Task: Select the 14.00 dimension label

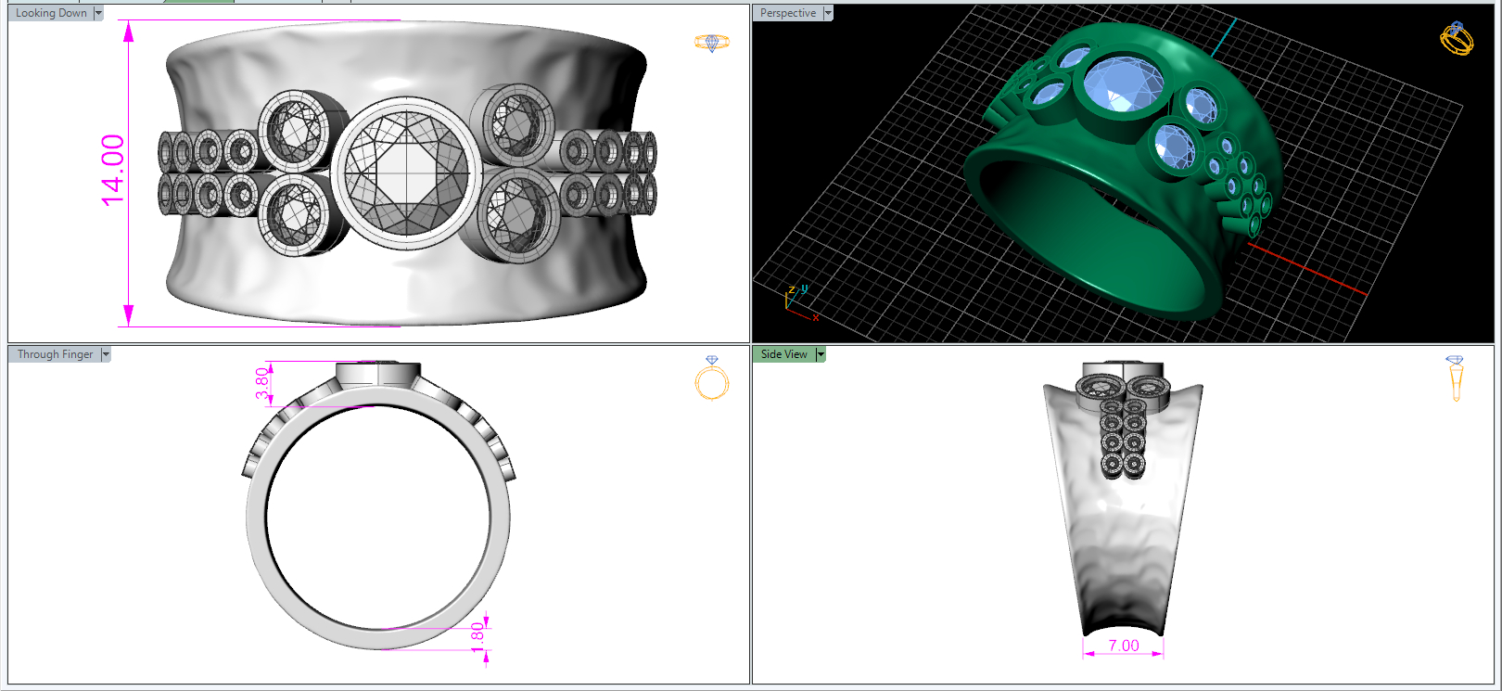Action: coord(112,170)
